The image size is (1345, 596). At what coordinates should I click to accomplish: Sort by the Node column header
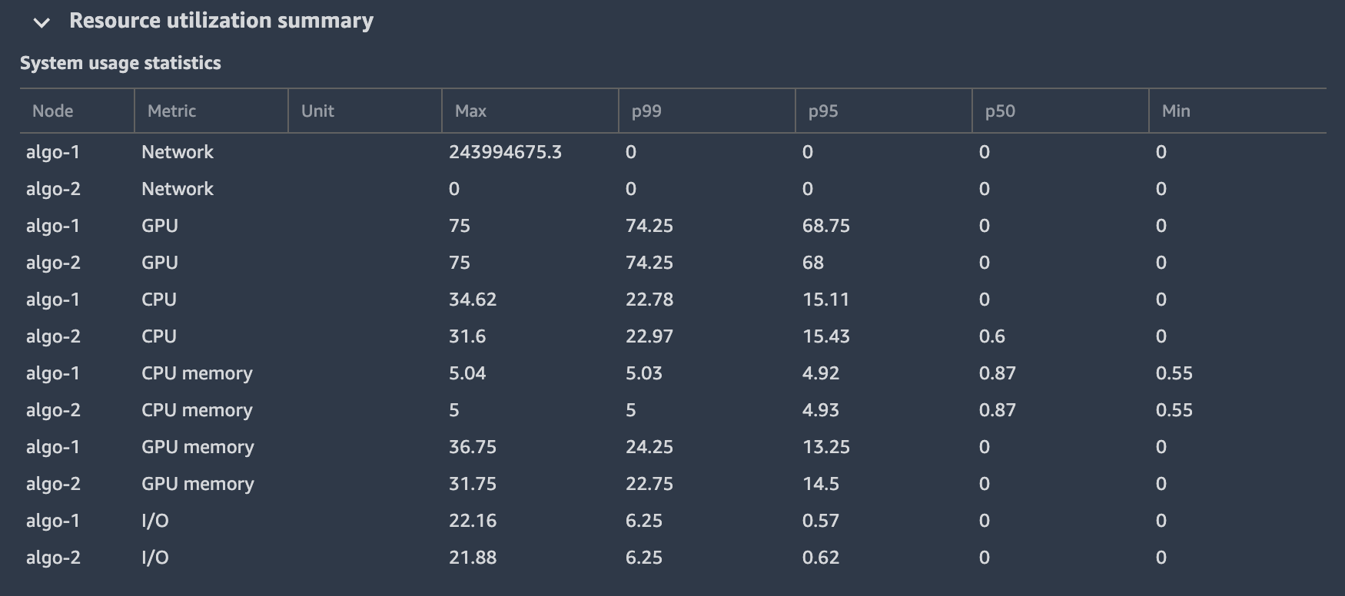click(53, 111)
